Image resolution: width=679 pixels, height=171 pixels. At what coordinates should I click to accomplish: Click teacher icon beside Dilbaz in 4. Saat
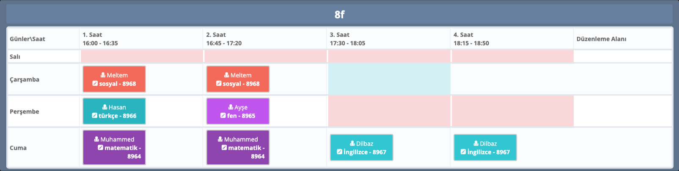476,144
